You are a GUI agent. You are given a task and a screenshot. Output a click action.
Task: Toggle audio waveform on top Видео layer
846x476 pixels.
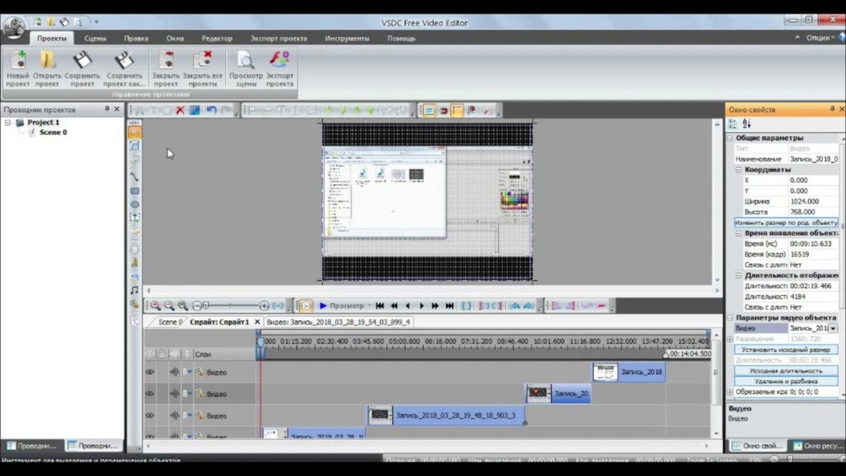pyautogui.click(x=174, y=372)
